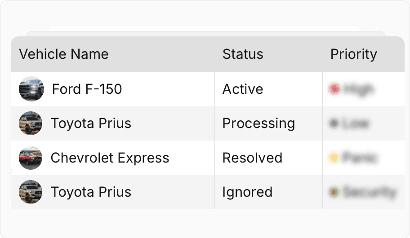Click the Chevrolet Express vehicle avatar
This screenshot has height=238, width=410.
point(31,158)
